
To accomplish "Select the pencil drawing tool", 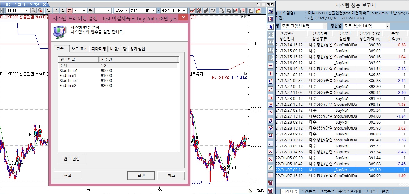I will (x=271, y=167).
